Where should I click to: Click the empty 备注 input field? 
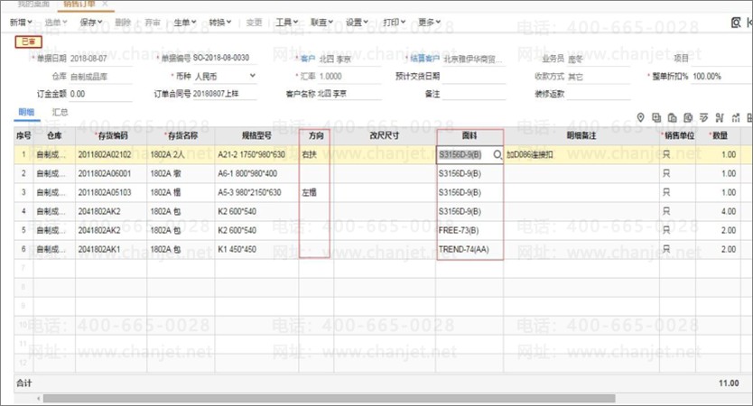point(473,94)
